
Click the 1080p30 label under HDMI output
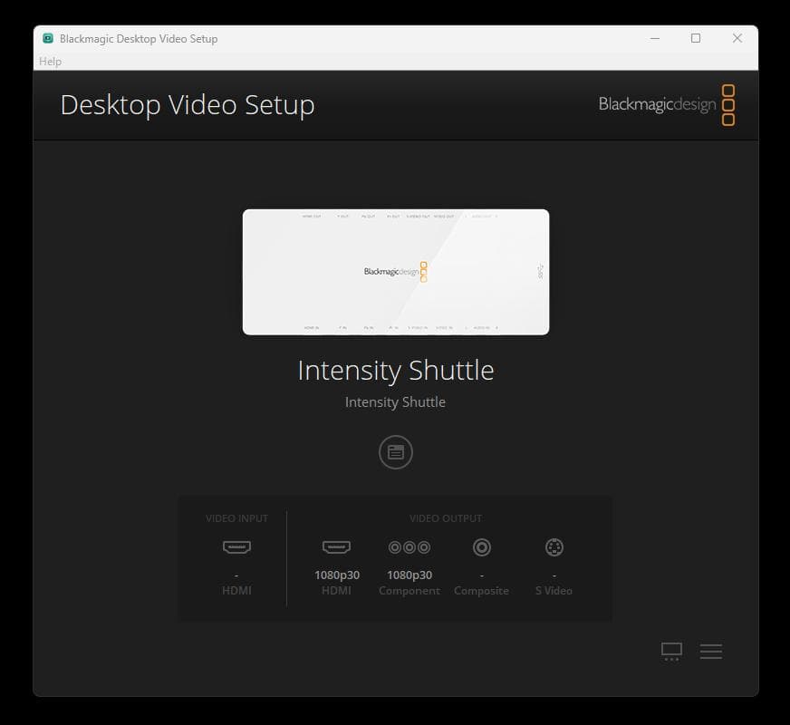tap(336, 574)
